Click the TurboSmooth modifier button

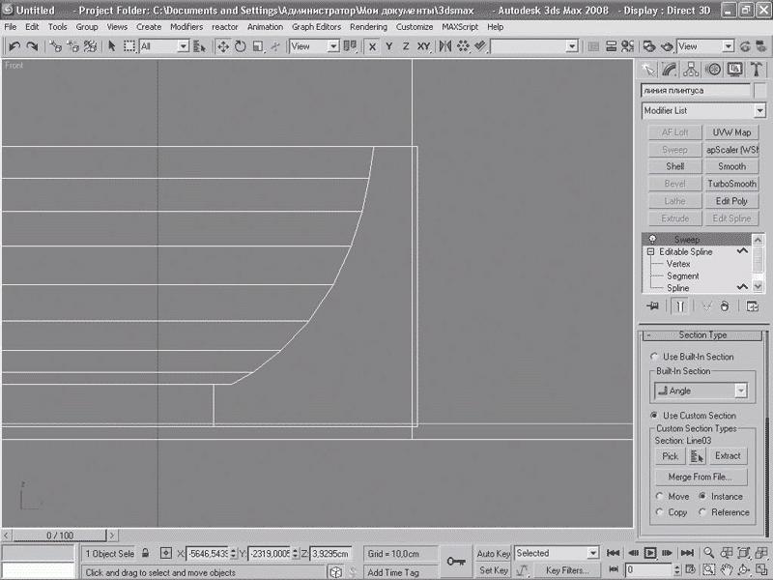[731, 184]
